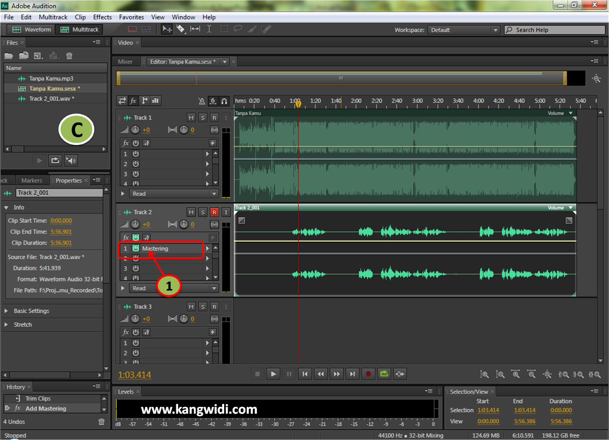Open the Mixer via the fx routing icon
609x440 pixels.
click(133, 100)
